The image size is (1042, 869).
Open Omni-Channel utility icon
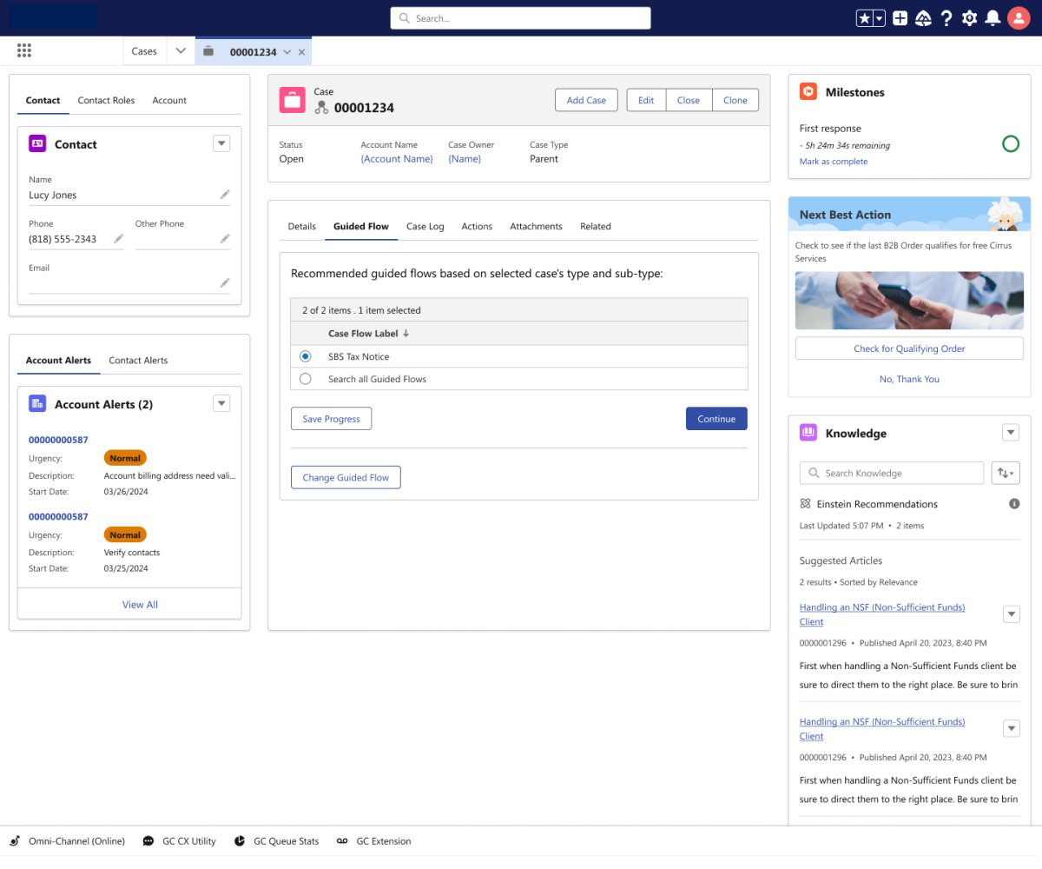[15, 841]
